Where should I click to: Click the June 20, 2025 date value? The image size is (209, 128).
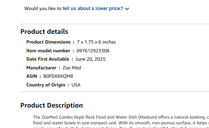(90, 59)
